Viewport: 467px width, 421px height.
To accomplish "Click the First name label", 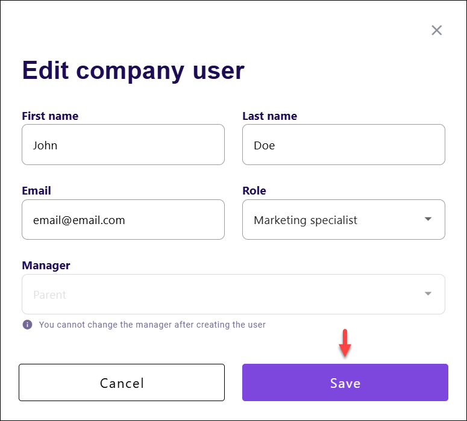I will 50,116.
